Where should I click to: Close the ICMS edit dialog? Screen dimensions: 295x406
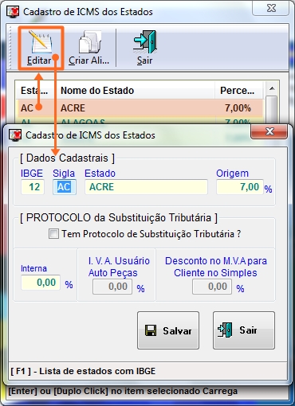269,131
